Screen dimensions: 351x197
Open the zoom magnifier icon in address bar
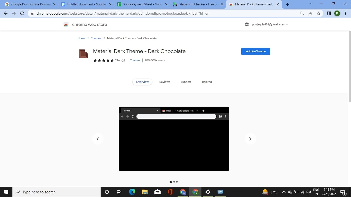[302, 13]
